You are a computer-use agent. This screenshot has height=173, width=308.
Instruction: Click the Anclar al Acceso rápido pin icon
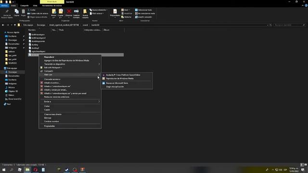pyautogui.click(x=7, y=12)
